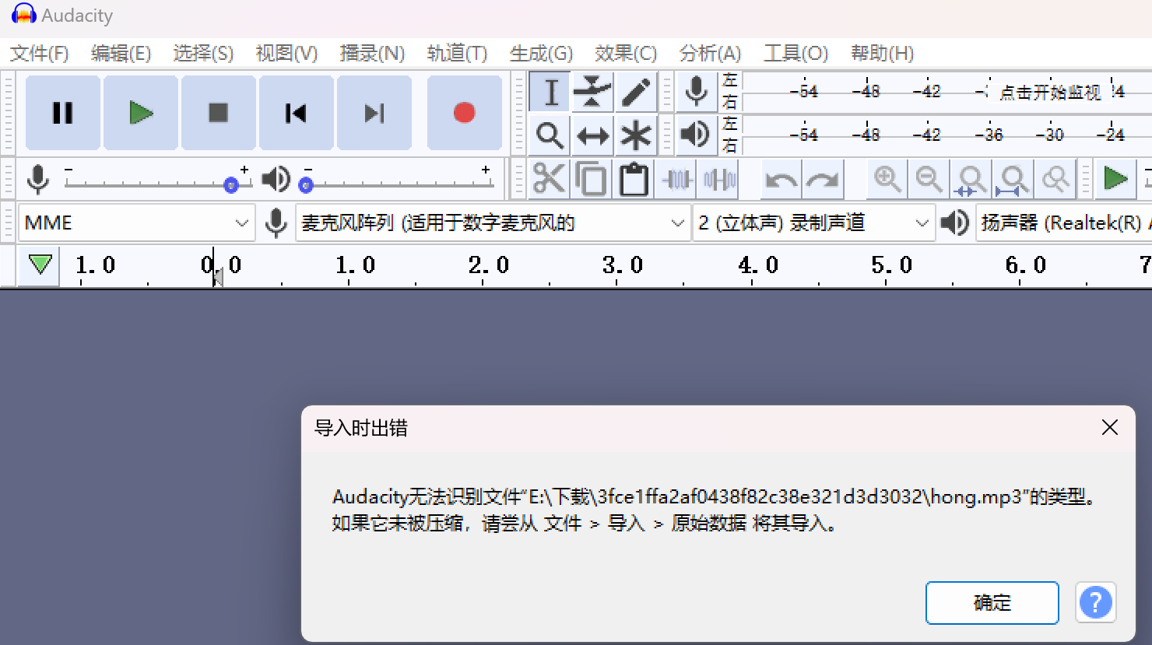Viewport: 1152px width, 645px height.
Task: Select the Multi-tool asterisk icon
Action: (x=636, y=136)
